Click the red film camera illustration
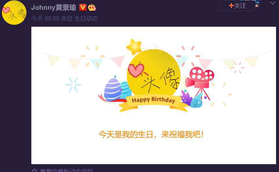This screenshot has width=279, height=172. (x=200, y=82)
